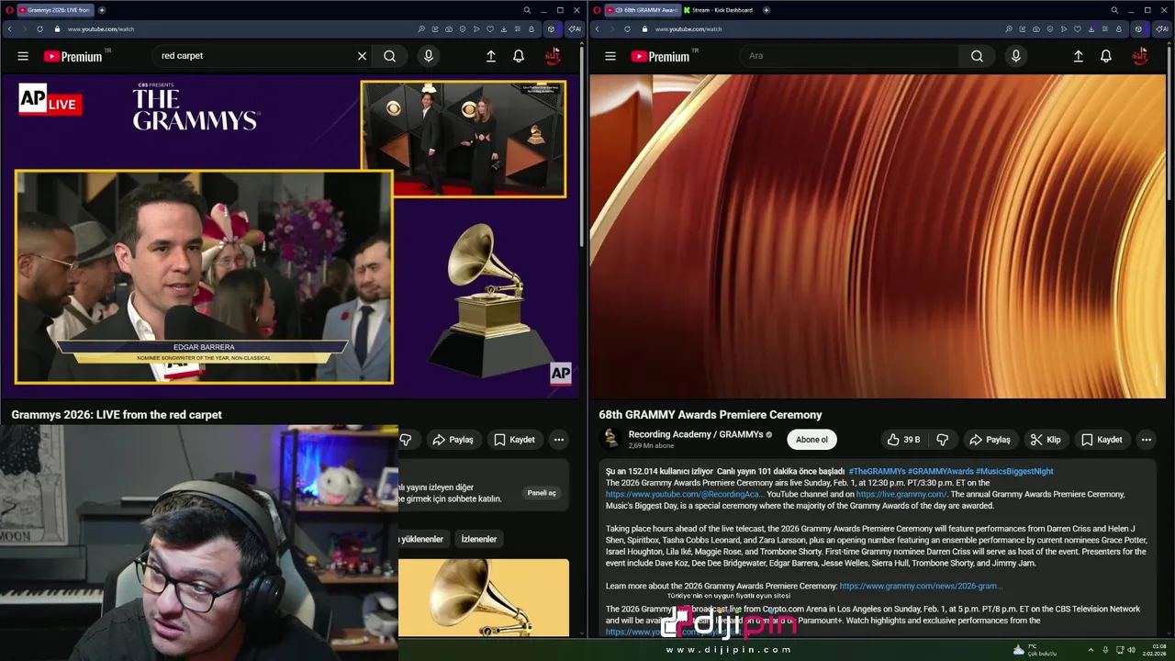
Task: Select the 'İzlenenler' filter chip
Action: 478,539
